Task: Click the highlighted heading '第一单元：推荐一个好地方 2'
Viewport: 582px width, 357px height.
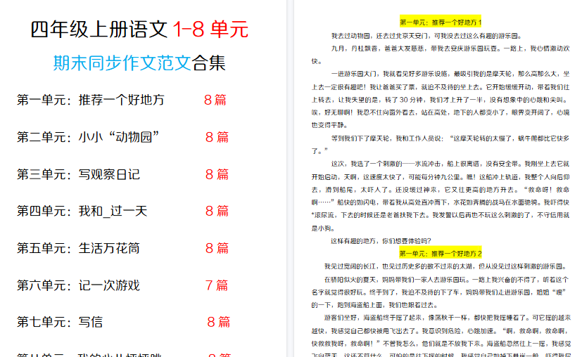Action: point(441,254)
